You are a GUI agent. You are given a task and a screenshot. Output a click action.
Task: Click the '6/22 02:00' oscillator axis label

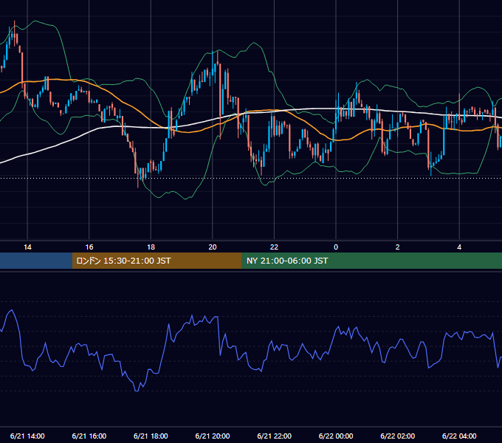[x=398, y=436]
